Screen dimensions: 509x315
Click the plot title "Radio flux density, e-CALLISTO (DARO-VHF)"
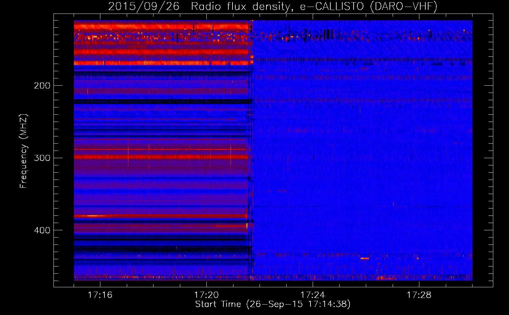314,6
